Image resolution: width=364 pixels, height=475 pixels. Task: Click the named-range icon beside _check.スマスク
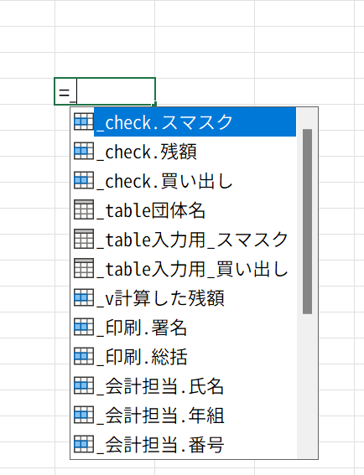pos(84,121)
